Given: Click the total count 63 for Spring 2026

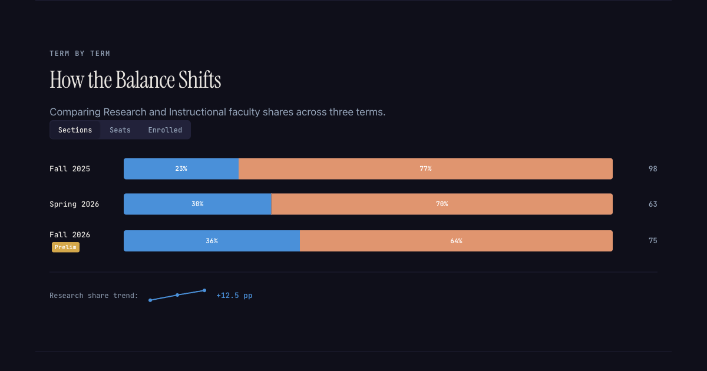Looking at the screenshot, I should click(653, 204).
